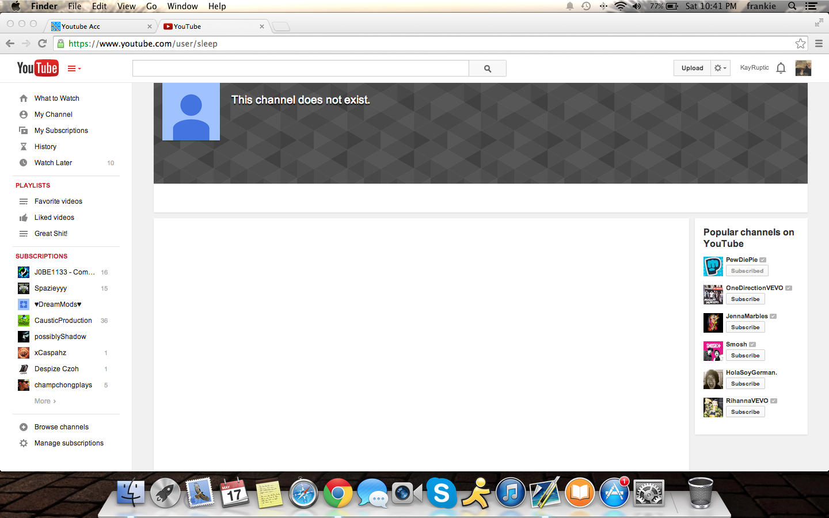Go to What to Watch
829x518 pixels.
pos(56,98)
